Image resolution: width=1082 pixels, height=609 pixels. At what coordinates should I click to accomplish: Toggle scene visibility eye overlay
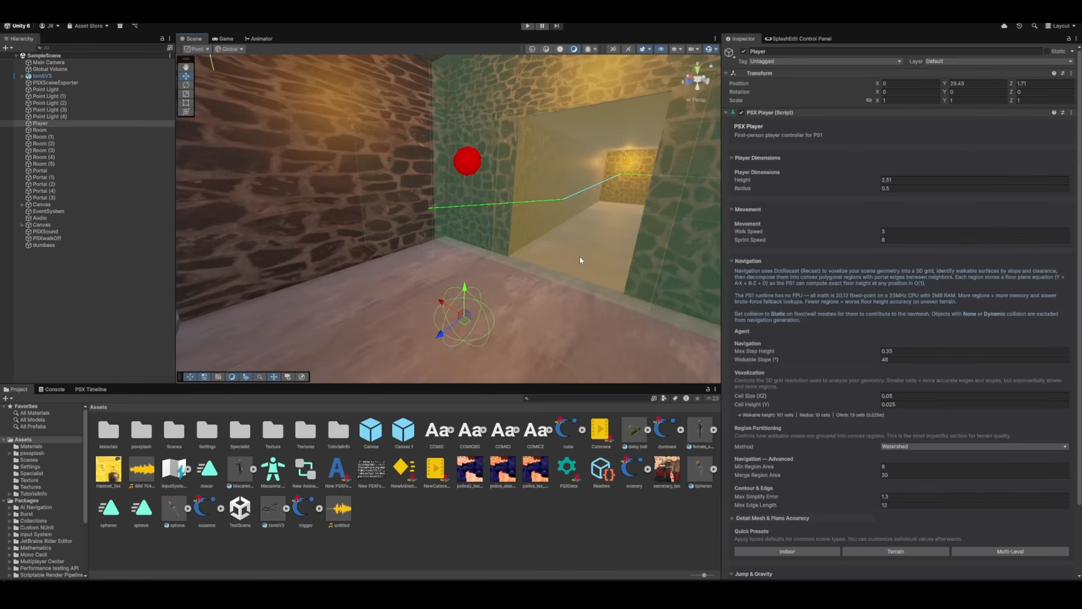point(661,49)
